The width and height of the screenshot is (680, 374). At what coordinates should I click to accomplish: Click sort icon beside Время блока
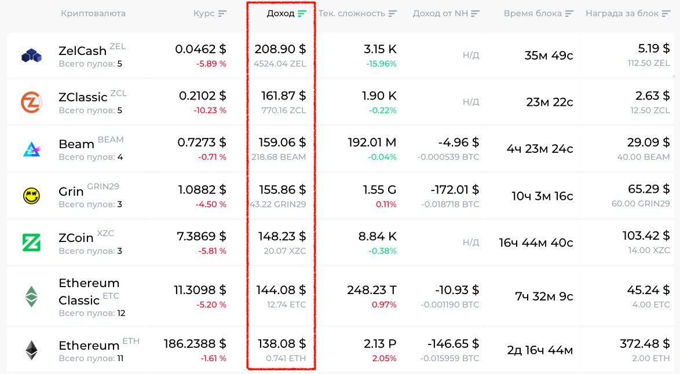(x=569, y=13)
